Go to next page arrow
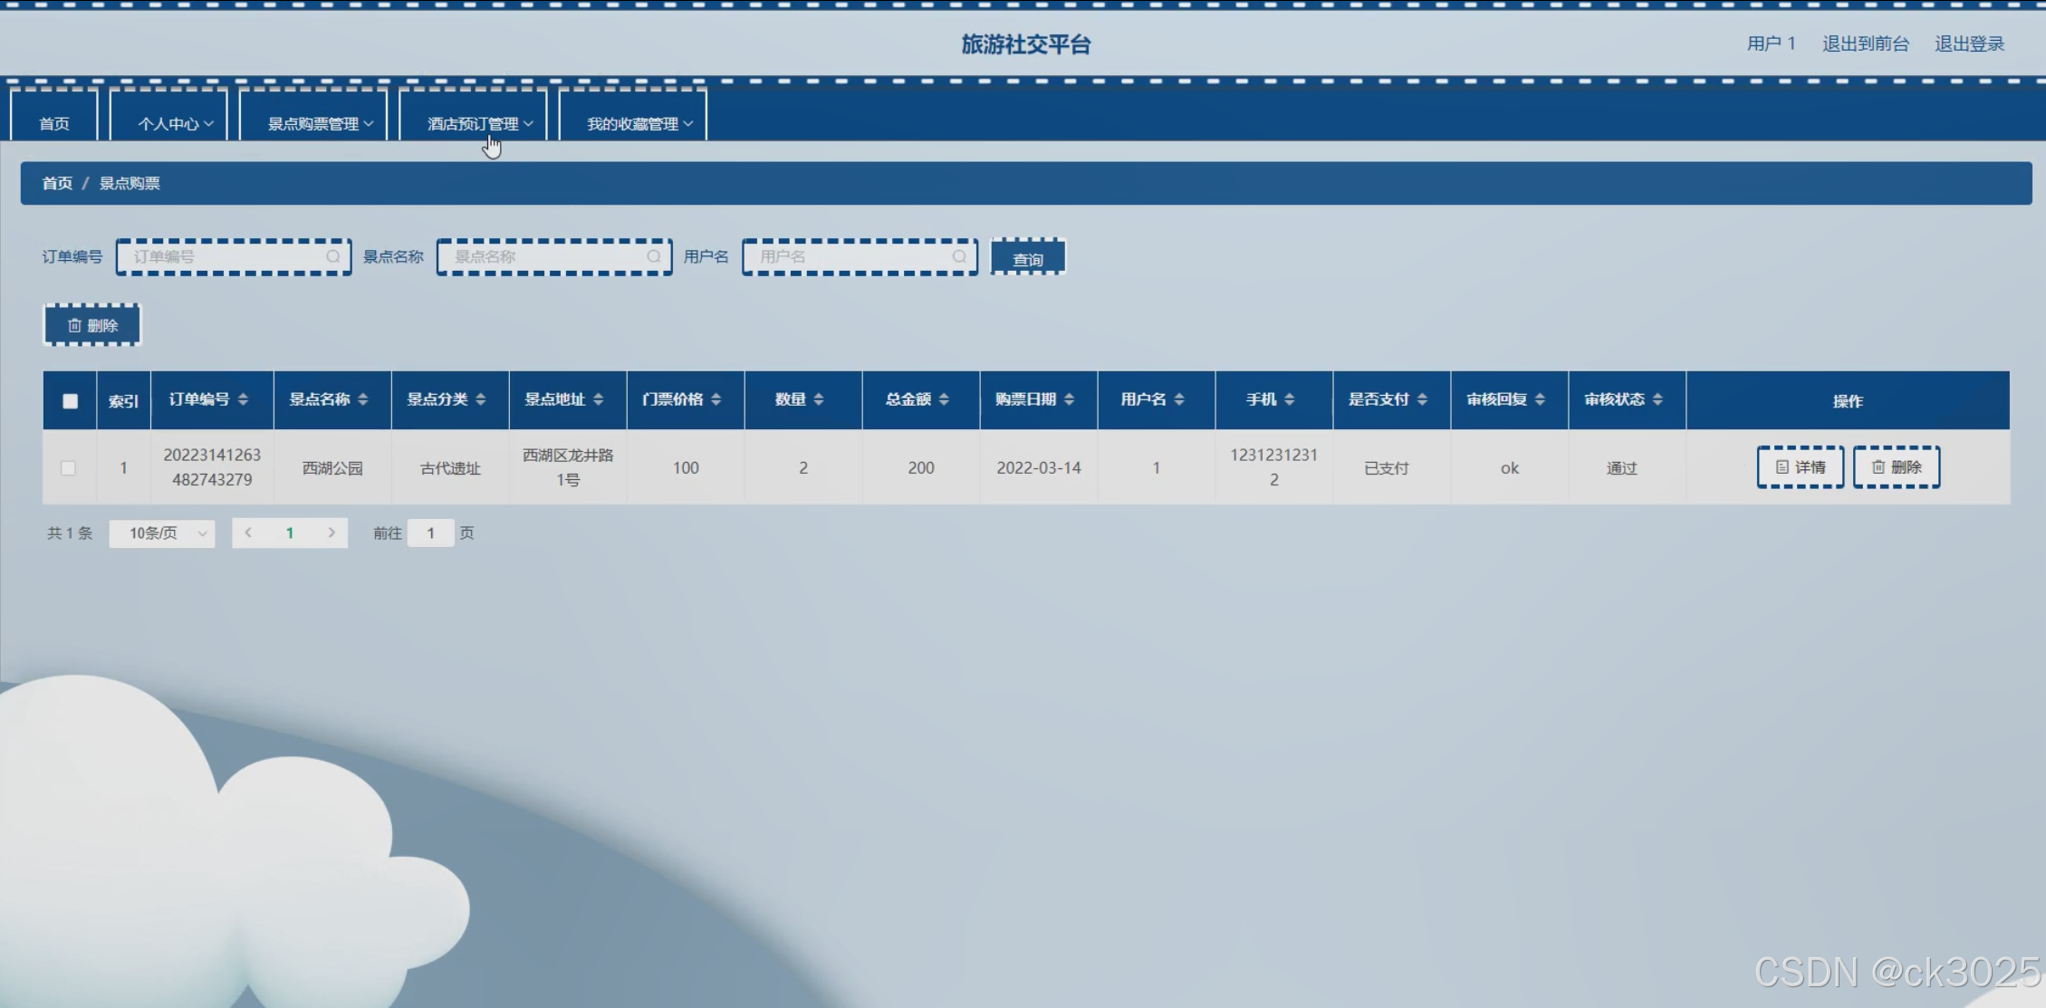 tap(331, 533)
